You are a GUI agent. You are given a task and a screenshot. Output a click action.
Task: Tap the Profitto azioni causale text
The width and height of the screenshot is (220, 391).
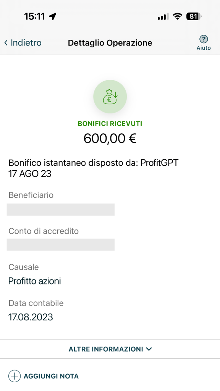35,281
